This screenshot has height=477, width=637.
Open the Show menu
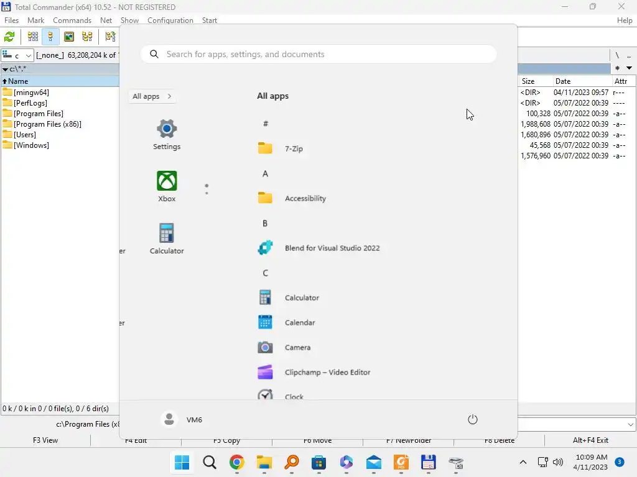pyautogui.click(x=129, y=20)
